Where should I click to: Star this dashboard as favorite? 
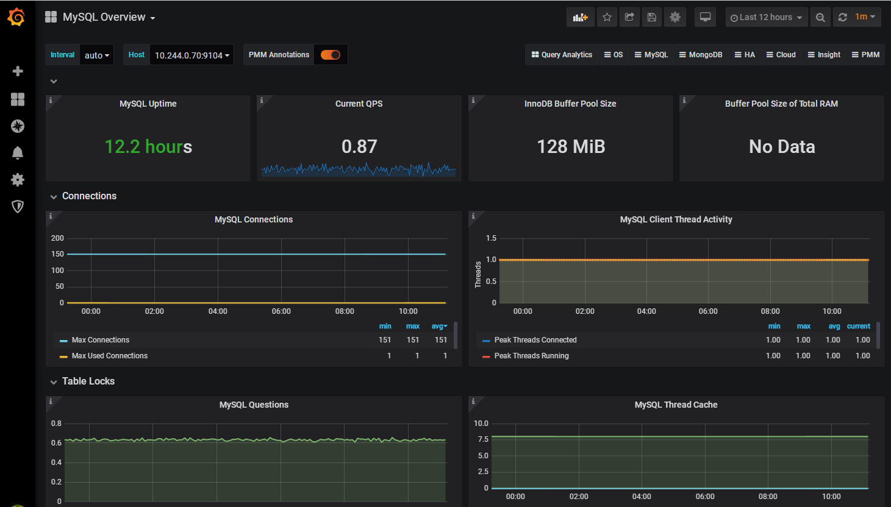pyautogui.click(x=607, y=17)
